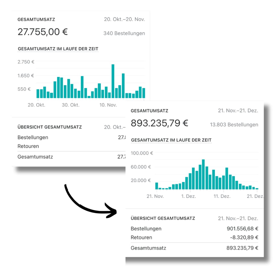Click "Übersicht Gesamtumsatz" heading in the October panel
Viewport: 273px width, 273px height.
pos(50,127)
